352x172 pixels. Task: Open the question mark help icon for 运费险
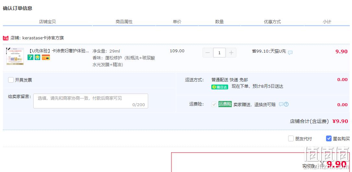(x=286, y=104)
